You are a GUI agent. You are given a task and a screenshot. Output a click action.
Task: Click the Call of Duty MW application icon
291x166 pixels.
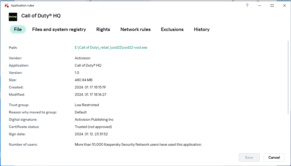(x=13, y=17)
